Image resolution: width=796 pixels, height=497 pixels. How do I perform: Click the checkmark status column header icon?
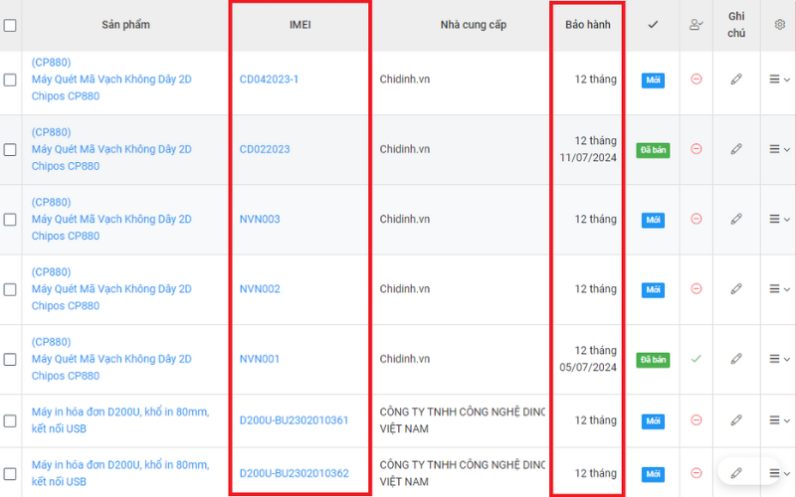[x=653, y=25]
